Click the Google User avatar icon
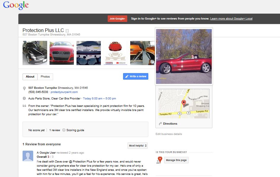The image size is (280, 177). (28, 156)
